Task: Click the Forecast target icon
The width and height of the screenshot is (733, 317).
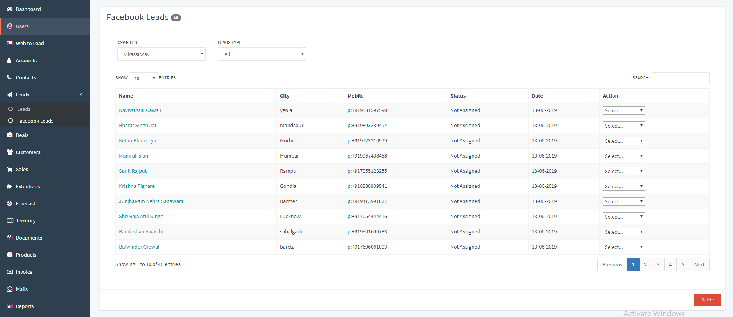Action: [10, 203]
